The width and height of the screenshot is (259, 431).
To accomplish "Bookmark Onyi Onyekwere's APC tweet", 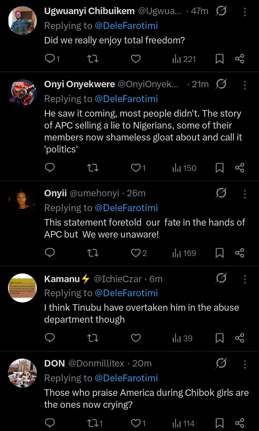I will pos(219,168).
